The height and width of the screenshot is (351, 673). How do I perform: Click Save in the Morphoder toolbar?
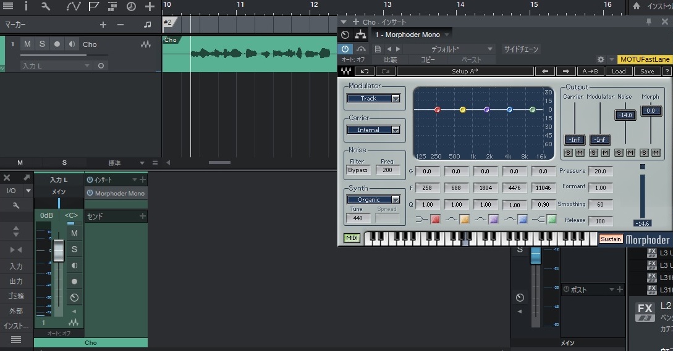[x=647, y=71]
